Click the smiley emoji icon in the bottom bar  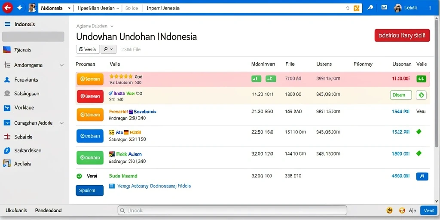[389, 210]
